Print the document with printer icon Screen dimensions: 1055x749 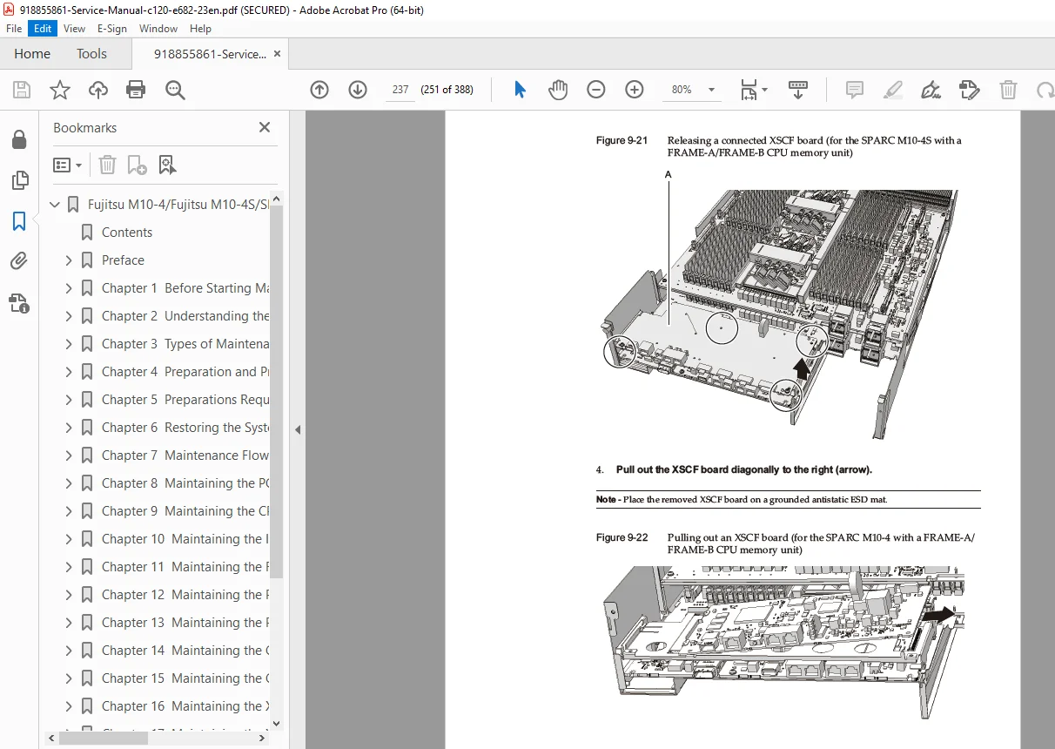pos(136,90)
